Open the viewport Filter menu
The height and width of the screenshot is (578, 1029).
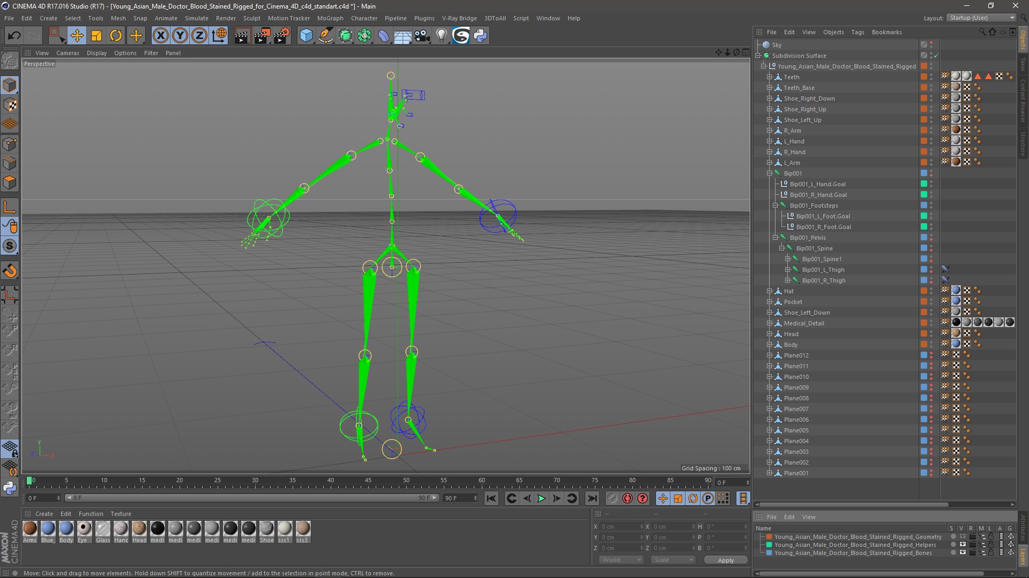151,53
